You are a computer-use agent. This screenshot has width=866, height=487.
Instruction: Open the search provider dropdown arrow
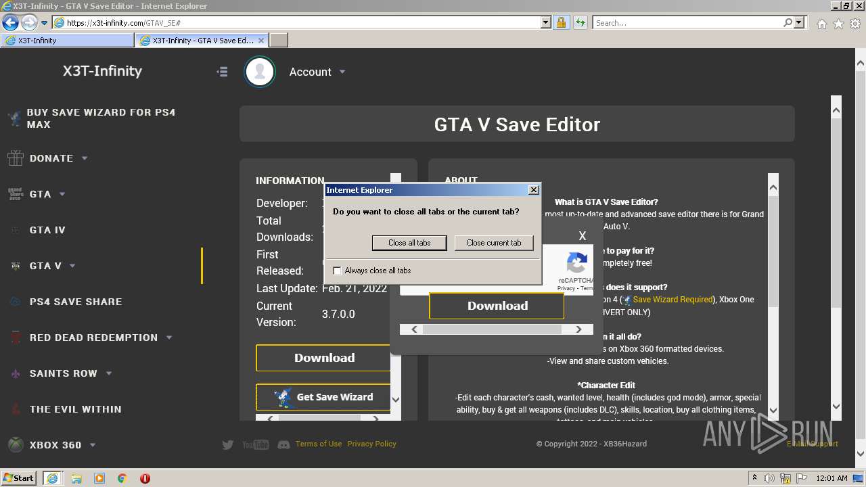(x=799, y=22)
